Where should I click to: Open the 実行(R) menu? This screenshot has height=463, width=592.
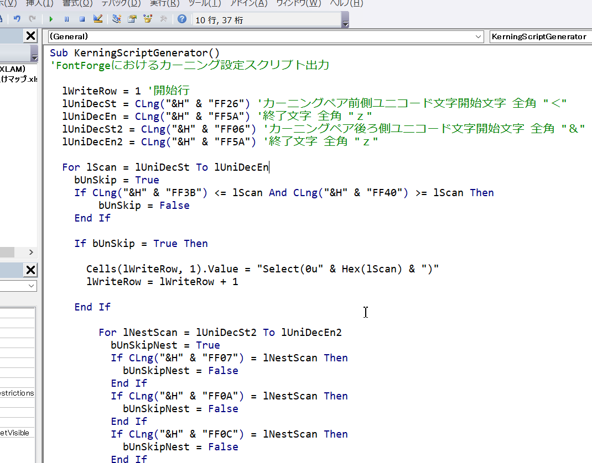pyautogui.click(x=165, y=3)
